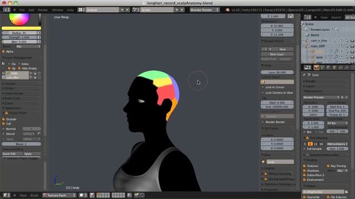Click the OpenGL render image icon
Image resolution: width=355 pixels, height=199 pixels.
coord(136,195)
